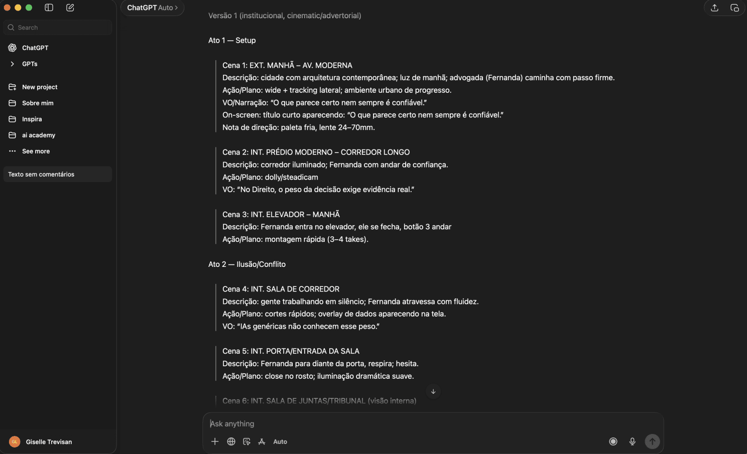The height and width of the screenshot is (454, 747).
Task: Expand the GPTs section
Action: pyautogui.click(x=29, y=64)
